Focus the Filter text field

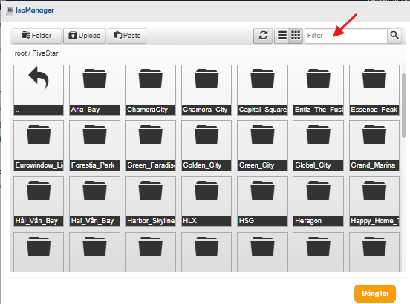346,36
